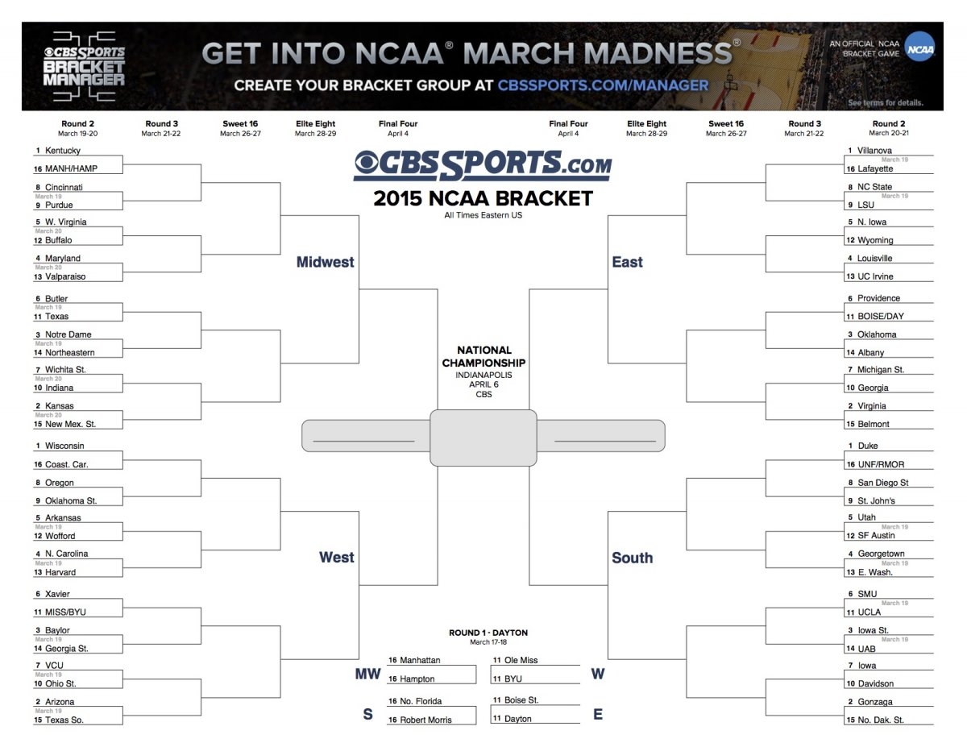
Task: Click the Midwest region label
Action: click(x=325, y=262)
